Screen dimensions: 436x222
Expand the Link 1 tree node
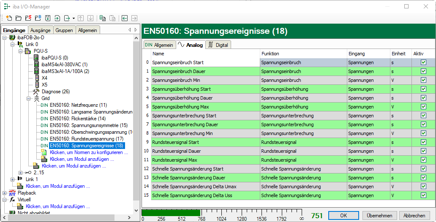coord(12,179)
